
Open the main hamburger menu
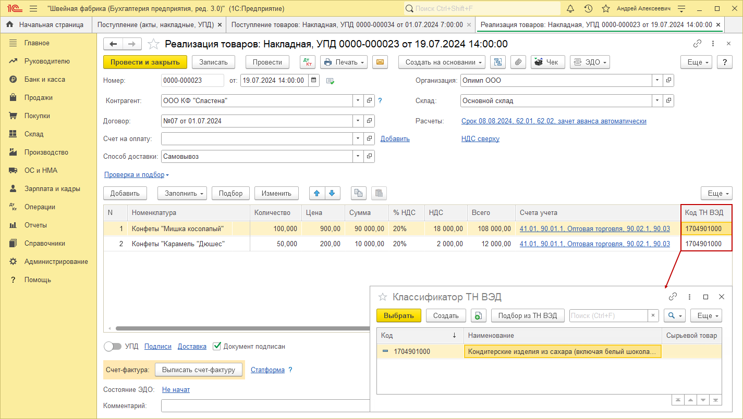point(33,8)
